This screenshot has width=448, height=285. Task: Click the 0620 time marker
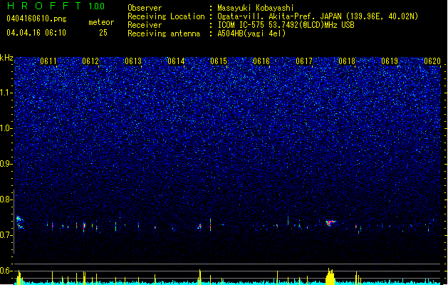pyautogui.click(x=432, y=61)
